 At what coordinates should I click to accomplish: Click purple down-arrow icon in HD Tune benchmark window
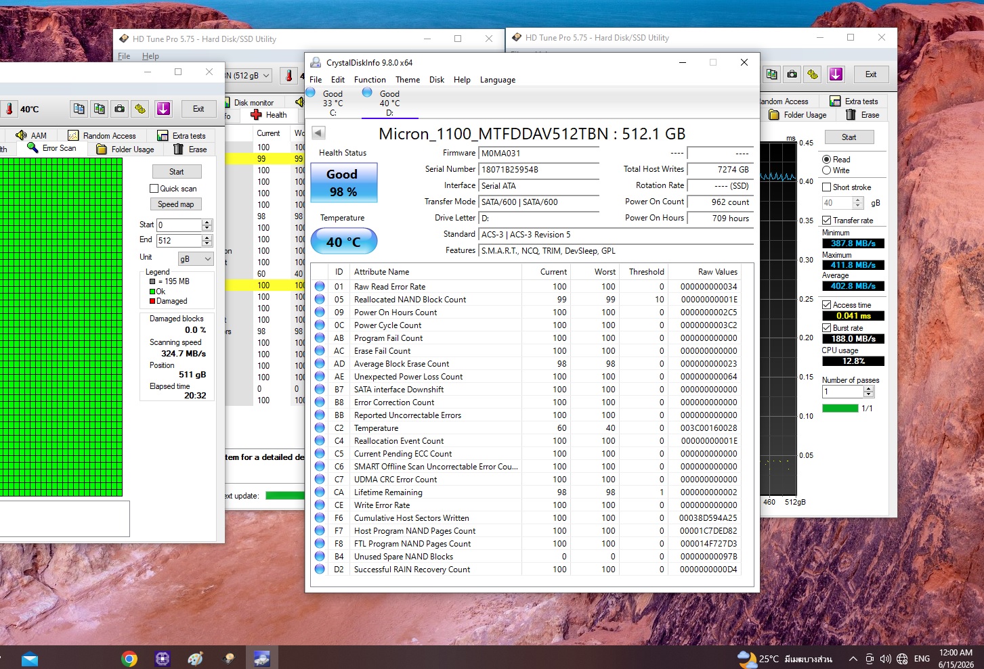[836, 74]
